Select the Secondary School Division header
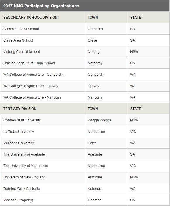The height and width of the screenshot is (206, 170). [30, 18]
